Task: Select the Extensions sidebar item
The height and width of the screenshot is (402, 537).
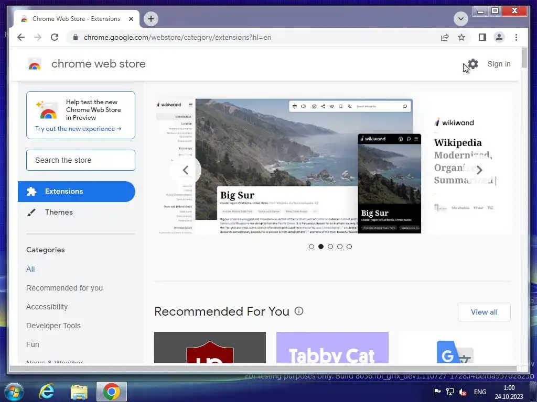Action: (x=77, y=192)
